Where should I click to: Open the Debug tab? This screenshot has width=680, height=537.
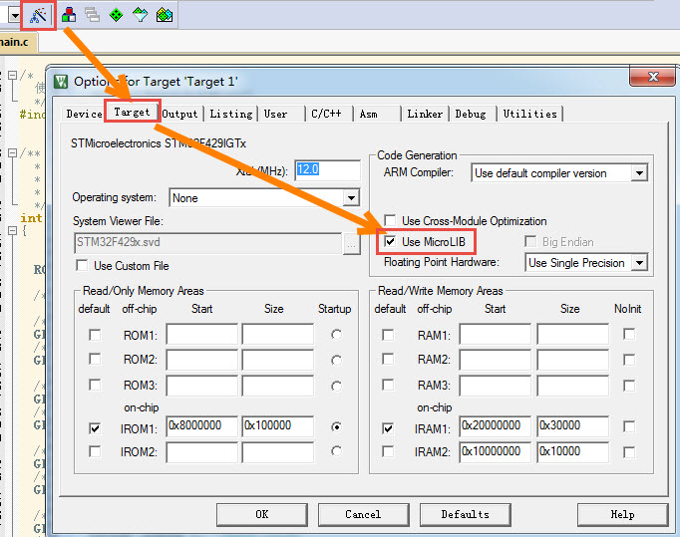point(471,114)
